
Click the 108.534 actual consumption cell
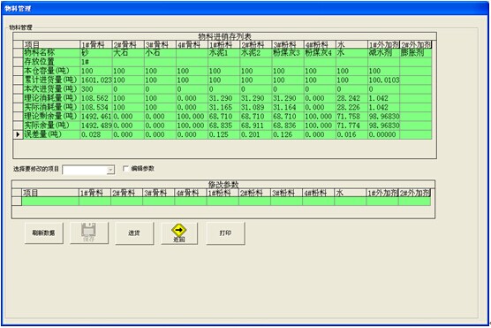96,107
